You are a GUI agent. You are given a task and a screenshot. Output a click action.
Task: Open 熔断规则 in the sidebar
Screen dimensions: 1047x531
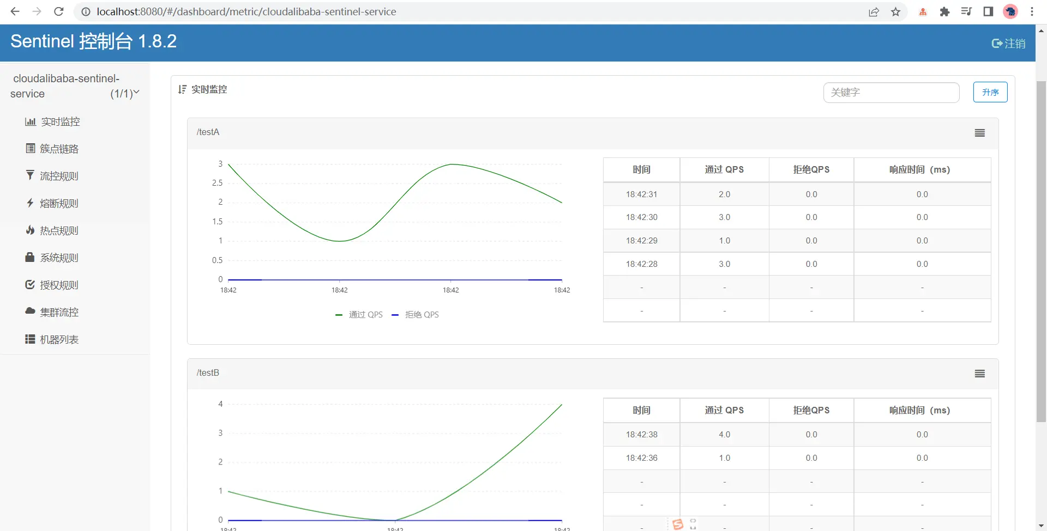(59, 203)
